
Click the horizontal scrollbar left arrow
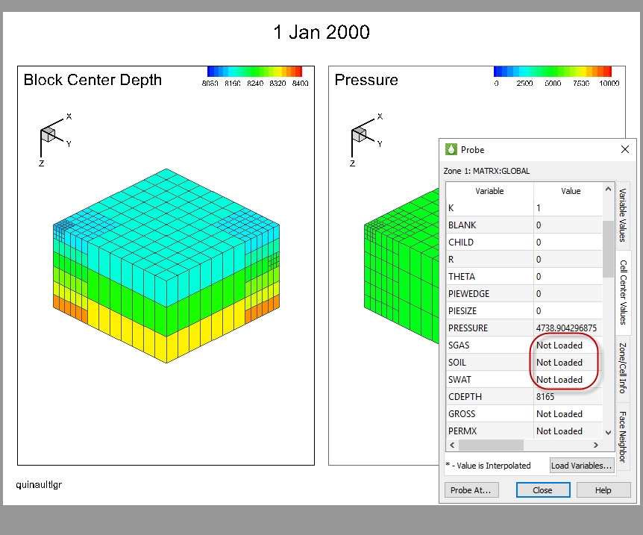click(451, 445)
